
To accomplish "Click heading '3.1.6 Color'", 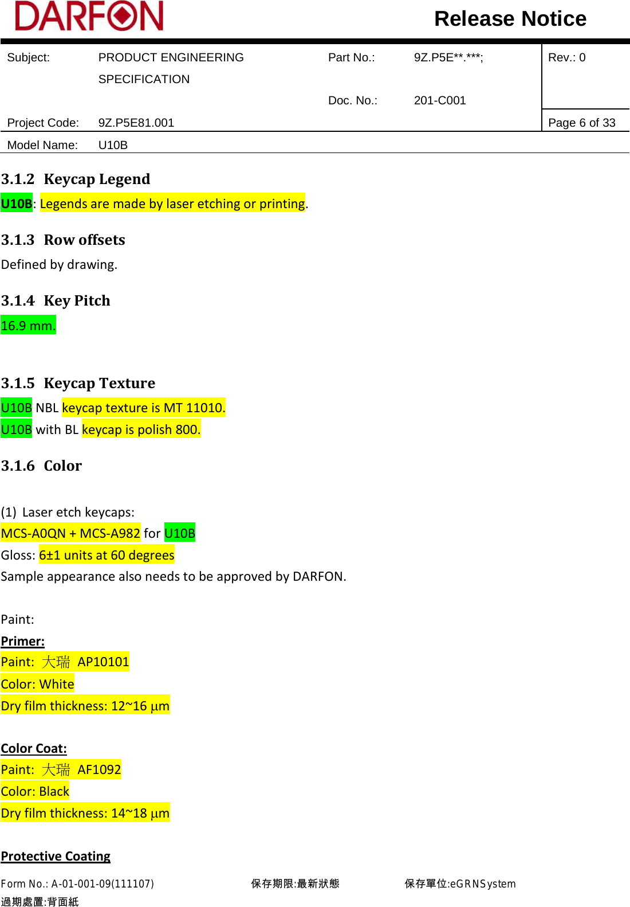I will click(41, 466).
